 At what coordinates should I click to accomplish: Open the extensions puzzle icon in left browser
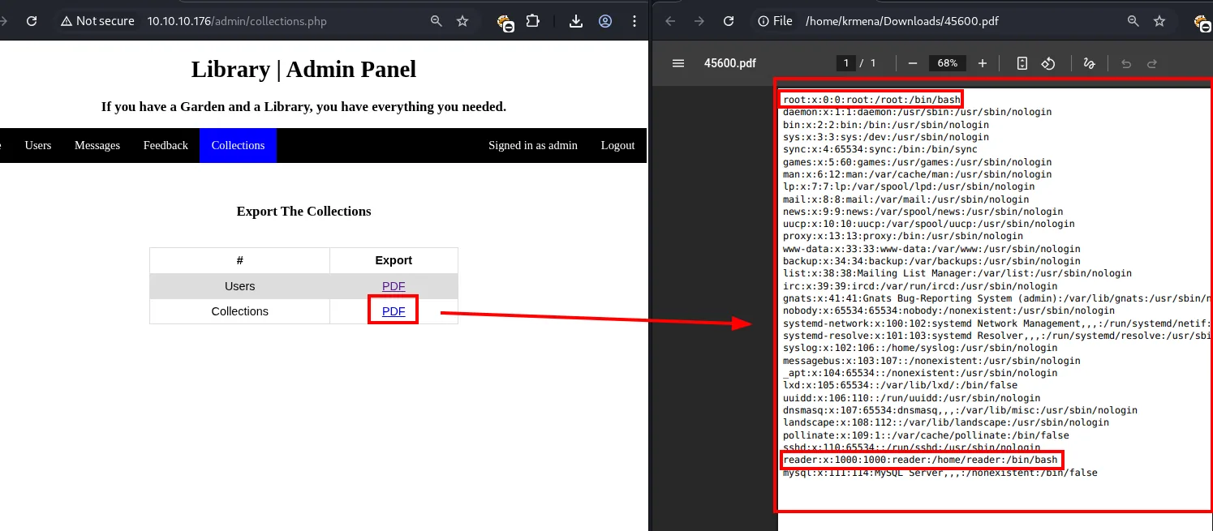(x=533, y=21)
